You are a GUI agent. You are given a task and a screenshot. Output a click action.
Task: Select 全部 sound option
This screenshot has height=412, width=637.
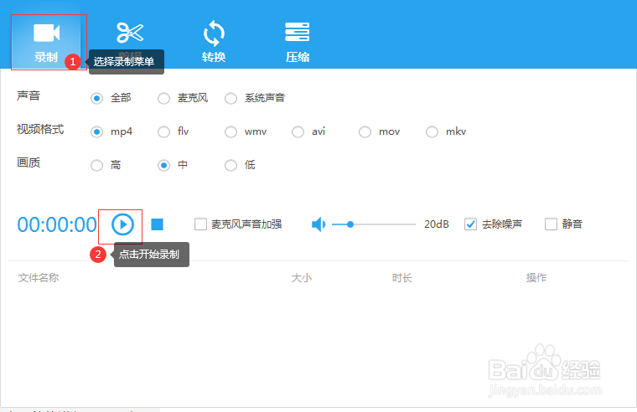tap(96, 98)
